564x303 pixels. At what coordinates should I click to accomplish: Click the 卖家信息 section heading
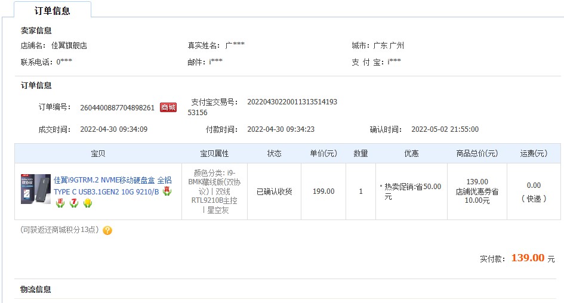click(x=36, y=30)
